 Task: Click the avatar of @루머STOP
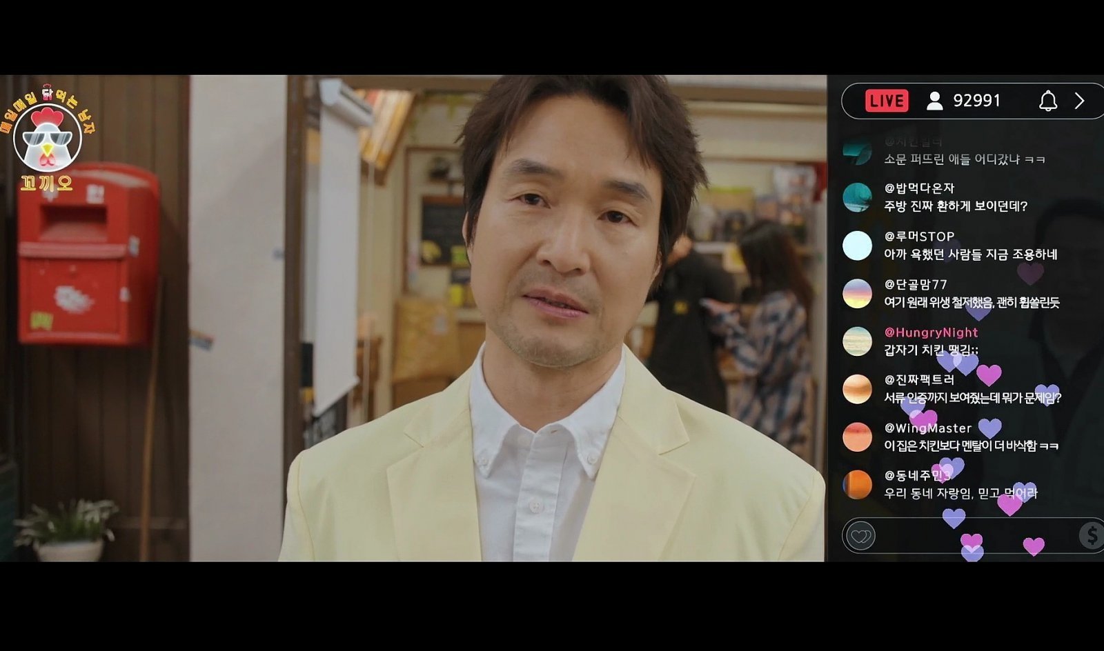click(x=857, y=246)
